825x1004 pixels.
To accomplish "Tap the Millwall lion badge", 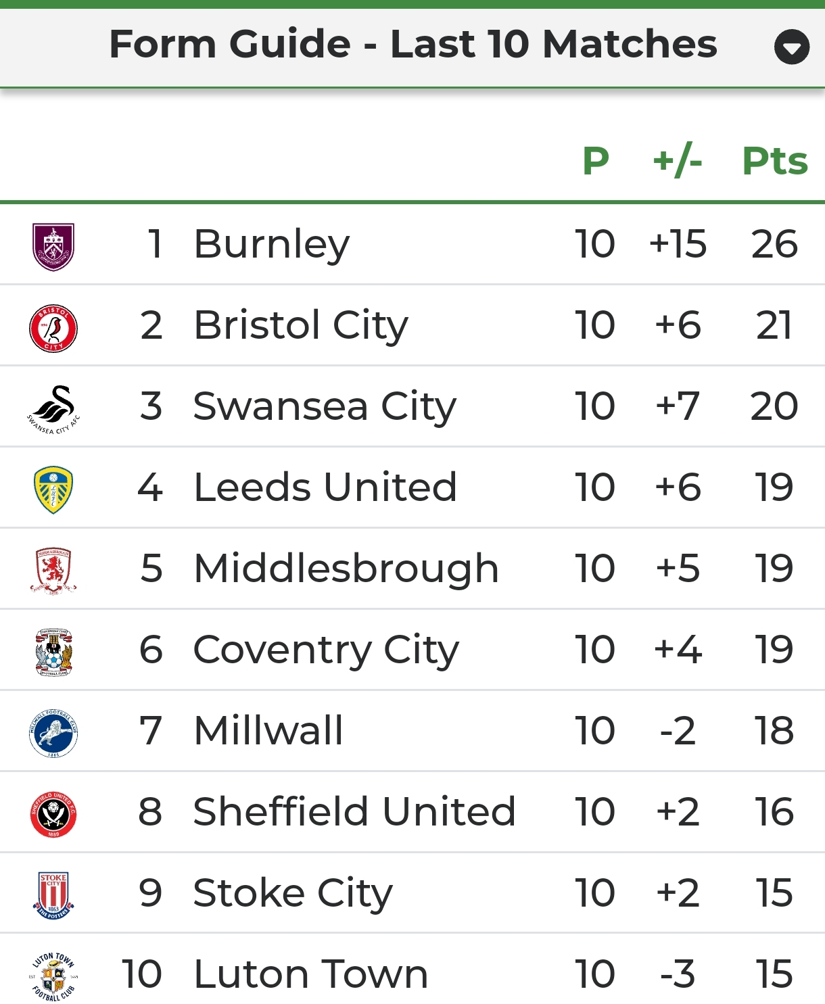I will (x=53, y=733).
